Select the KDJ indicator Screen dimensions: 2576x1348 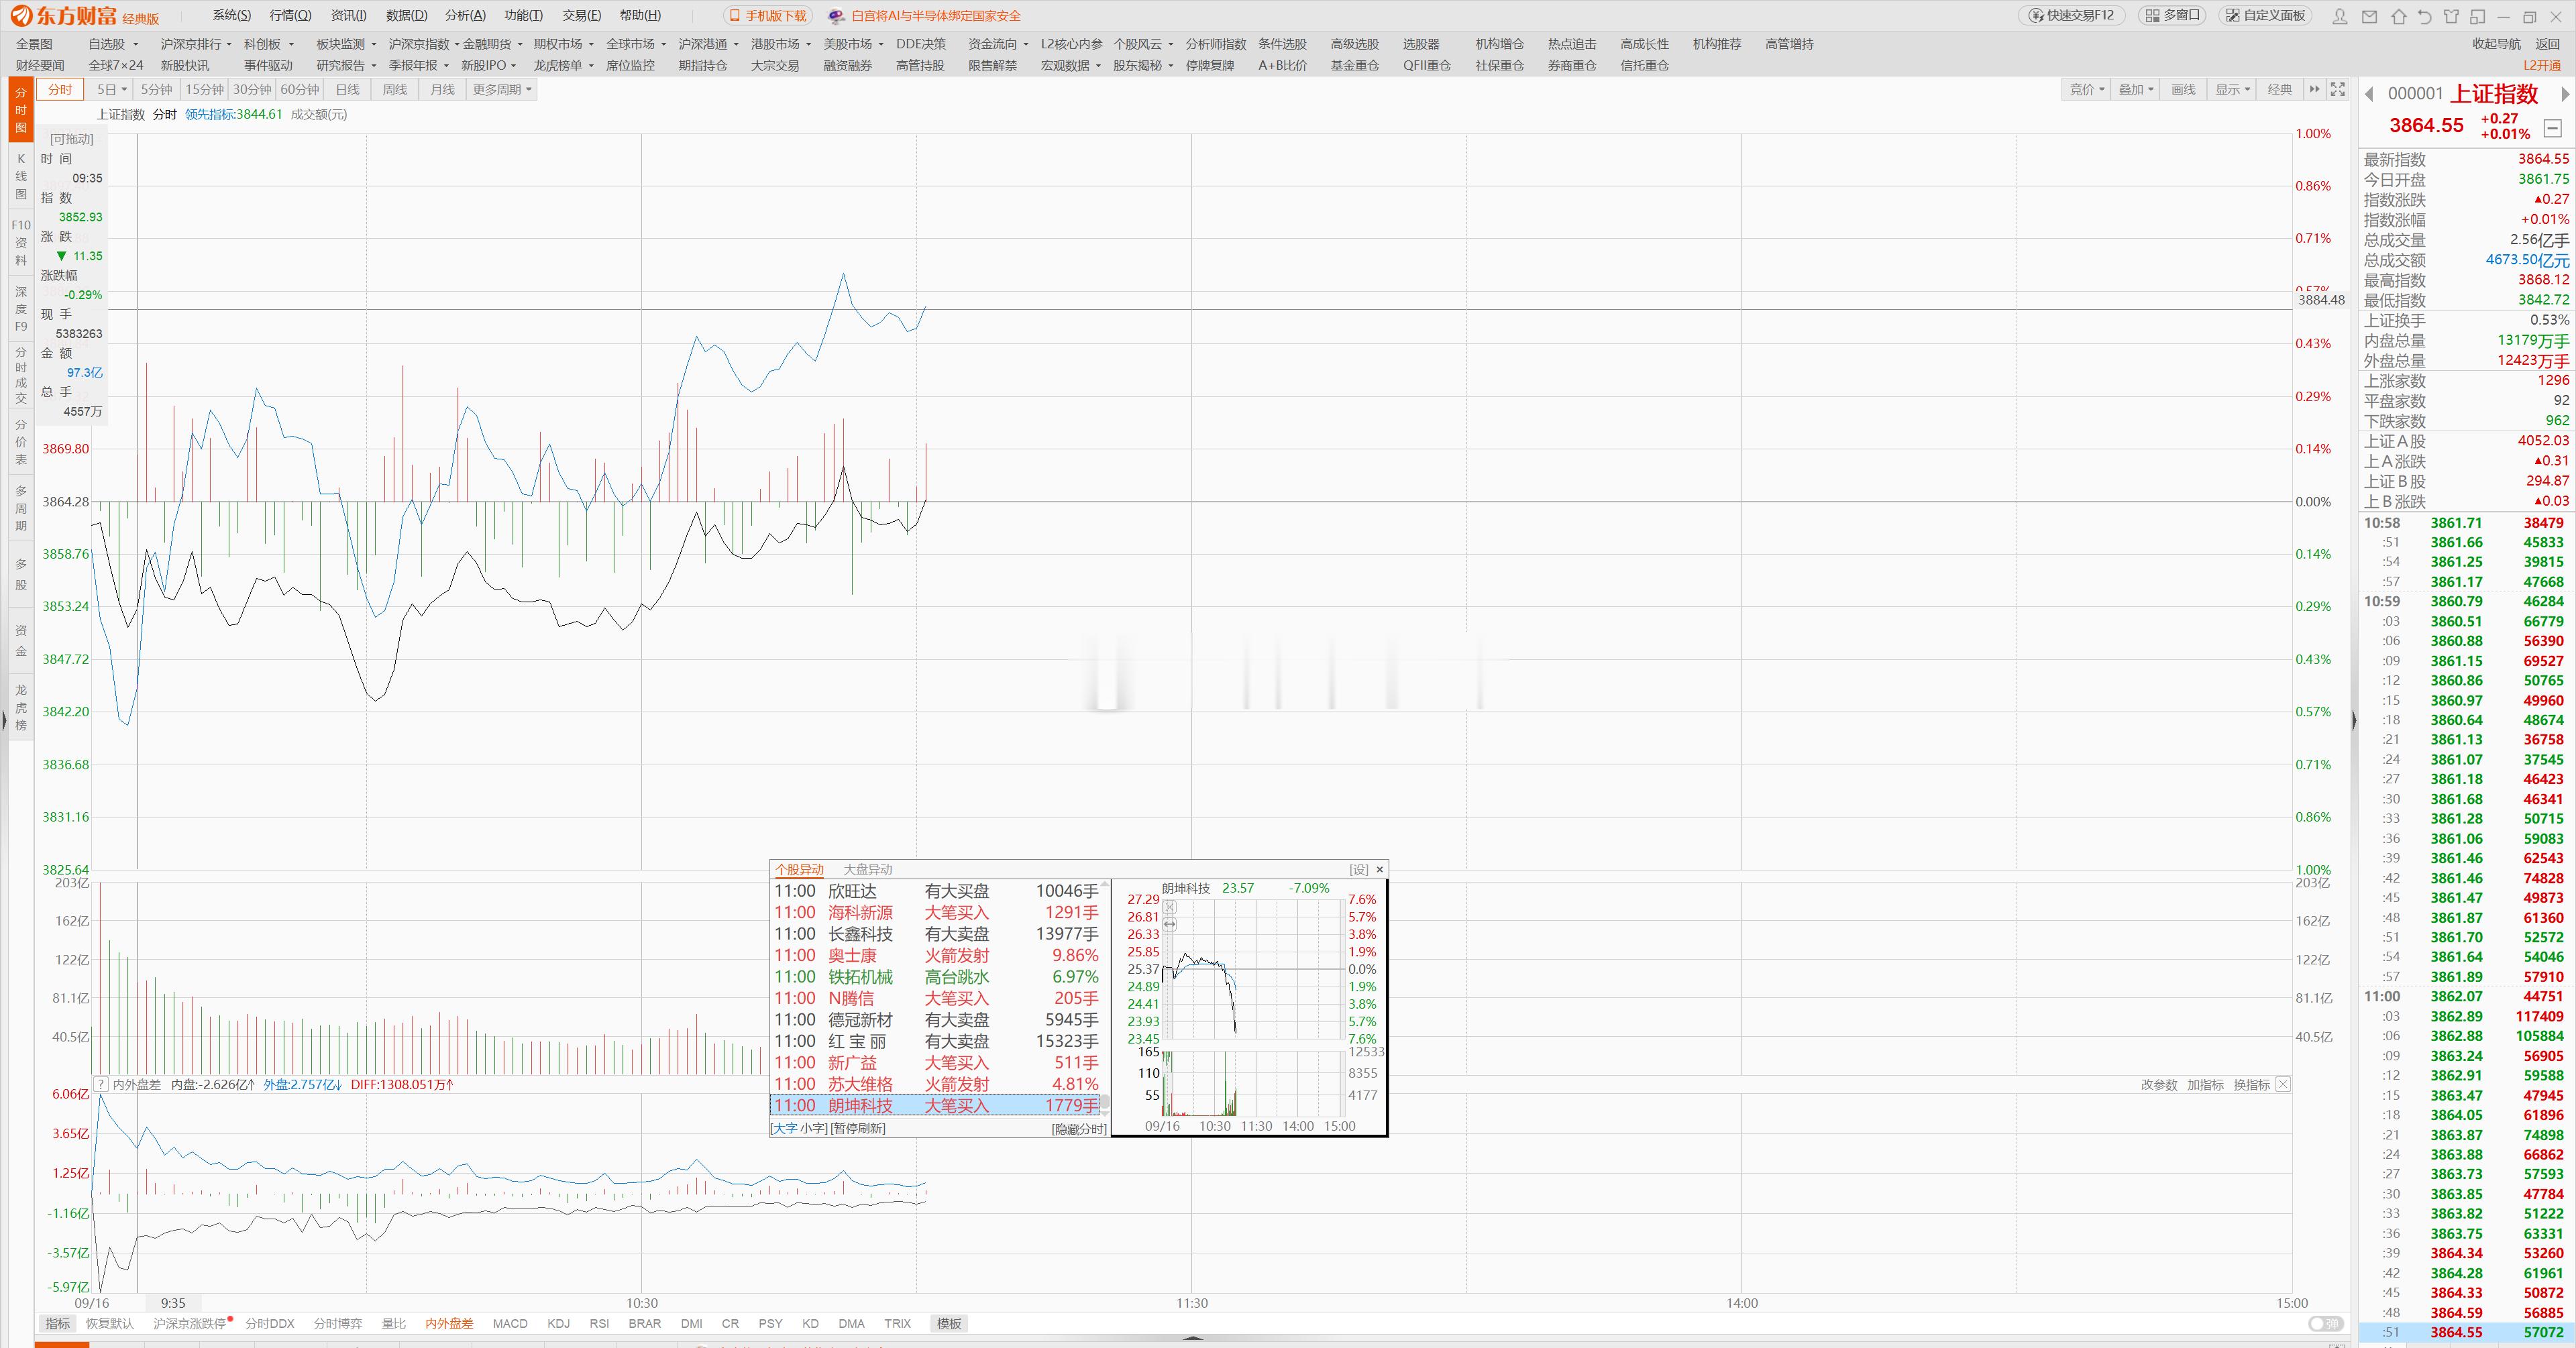[x=558, y=1323]
